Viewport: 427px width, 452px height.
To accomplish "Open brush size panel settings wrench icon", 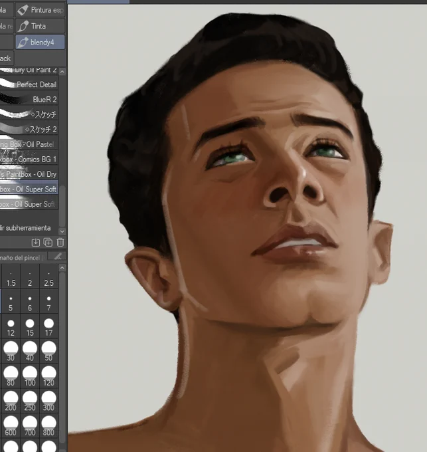I will tap(58, 257).
